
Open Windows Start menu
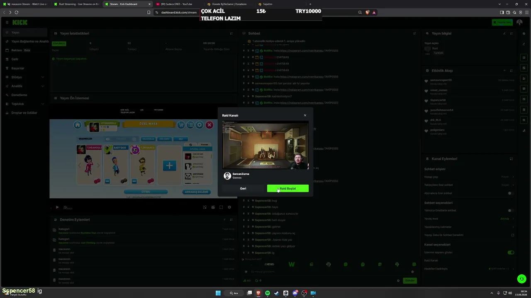click(218, 293)
